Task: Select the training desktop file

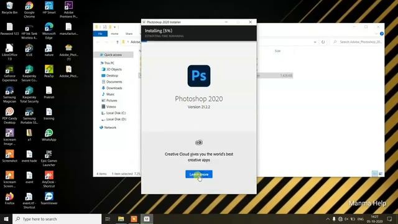Action: pyautogui.click(x=49, y=113)
